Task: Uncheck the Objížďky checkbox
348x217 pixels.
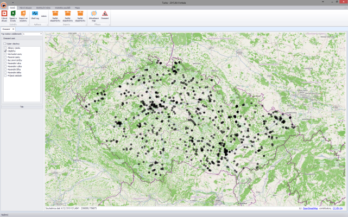Action: coord(5,51)
